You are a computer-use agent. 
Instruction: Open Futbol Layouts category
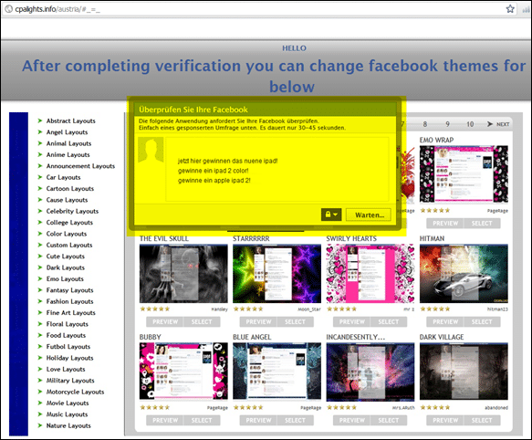[68, 347]
